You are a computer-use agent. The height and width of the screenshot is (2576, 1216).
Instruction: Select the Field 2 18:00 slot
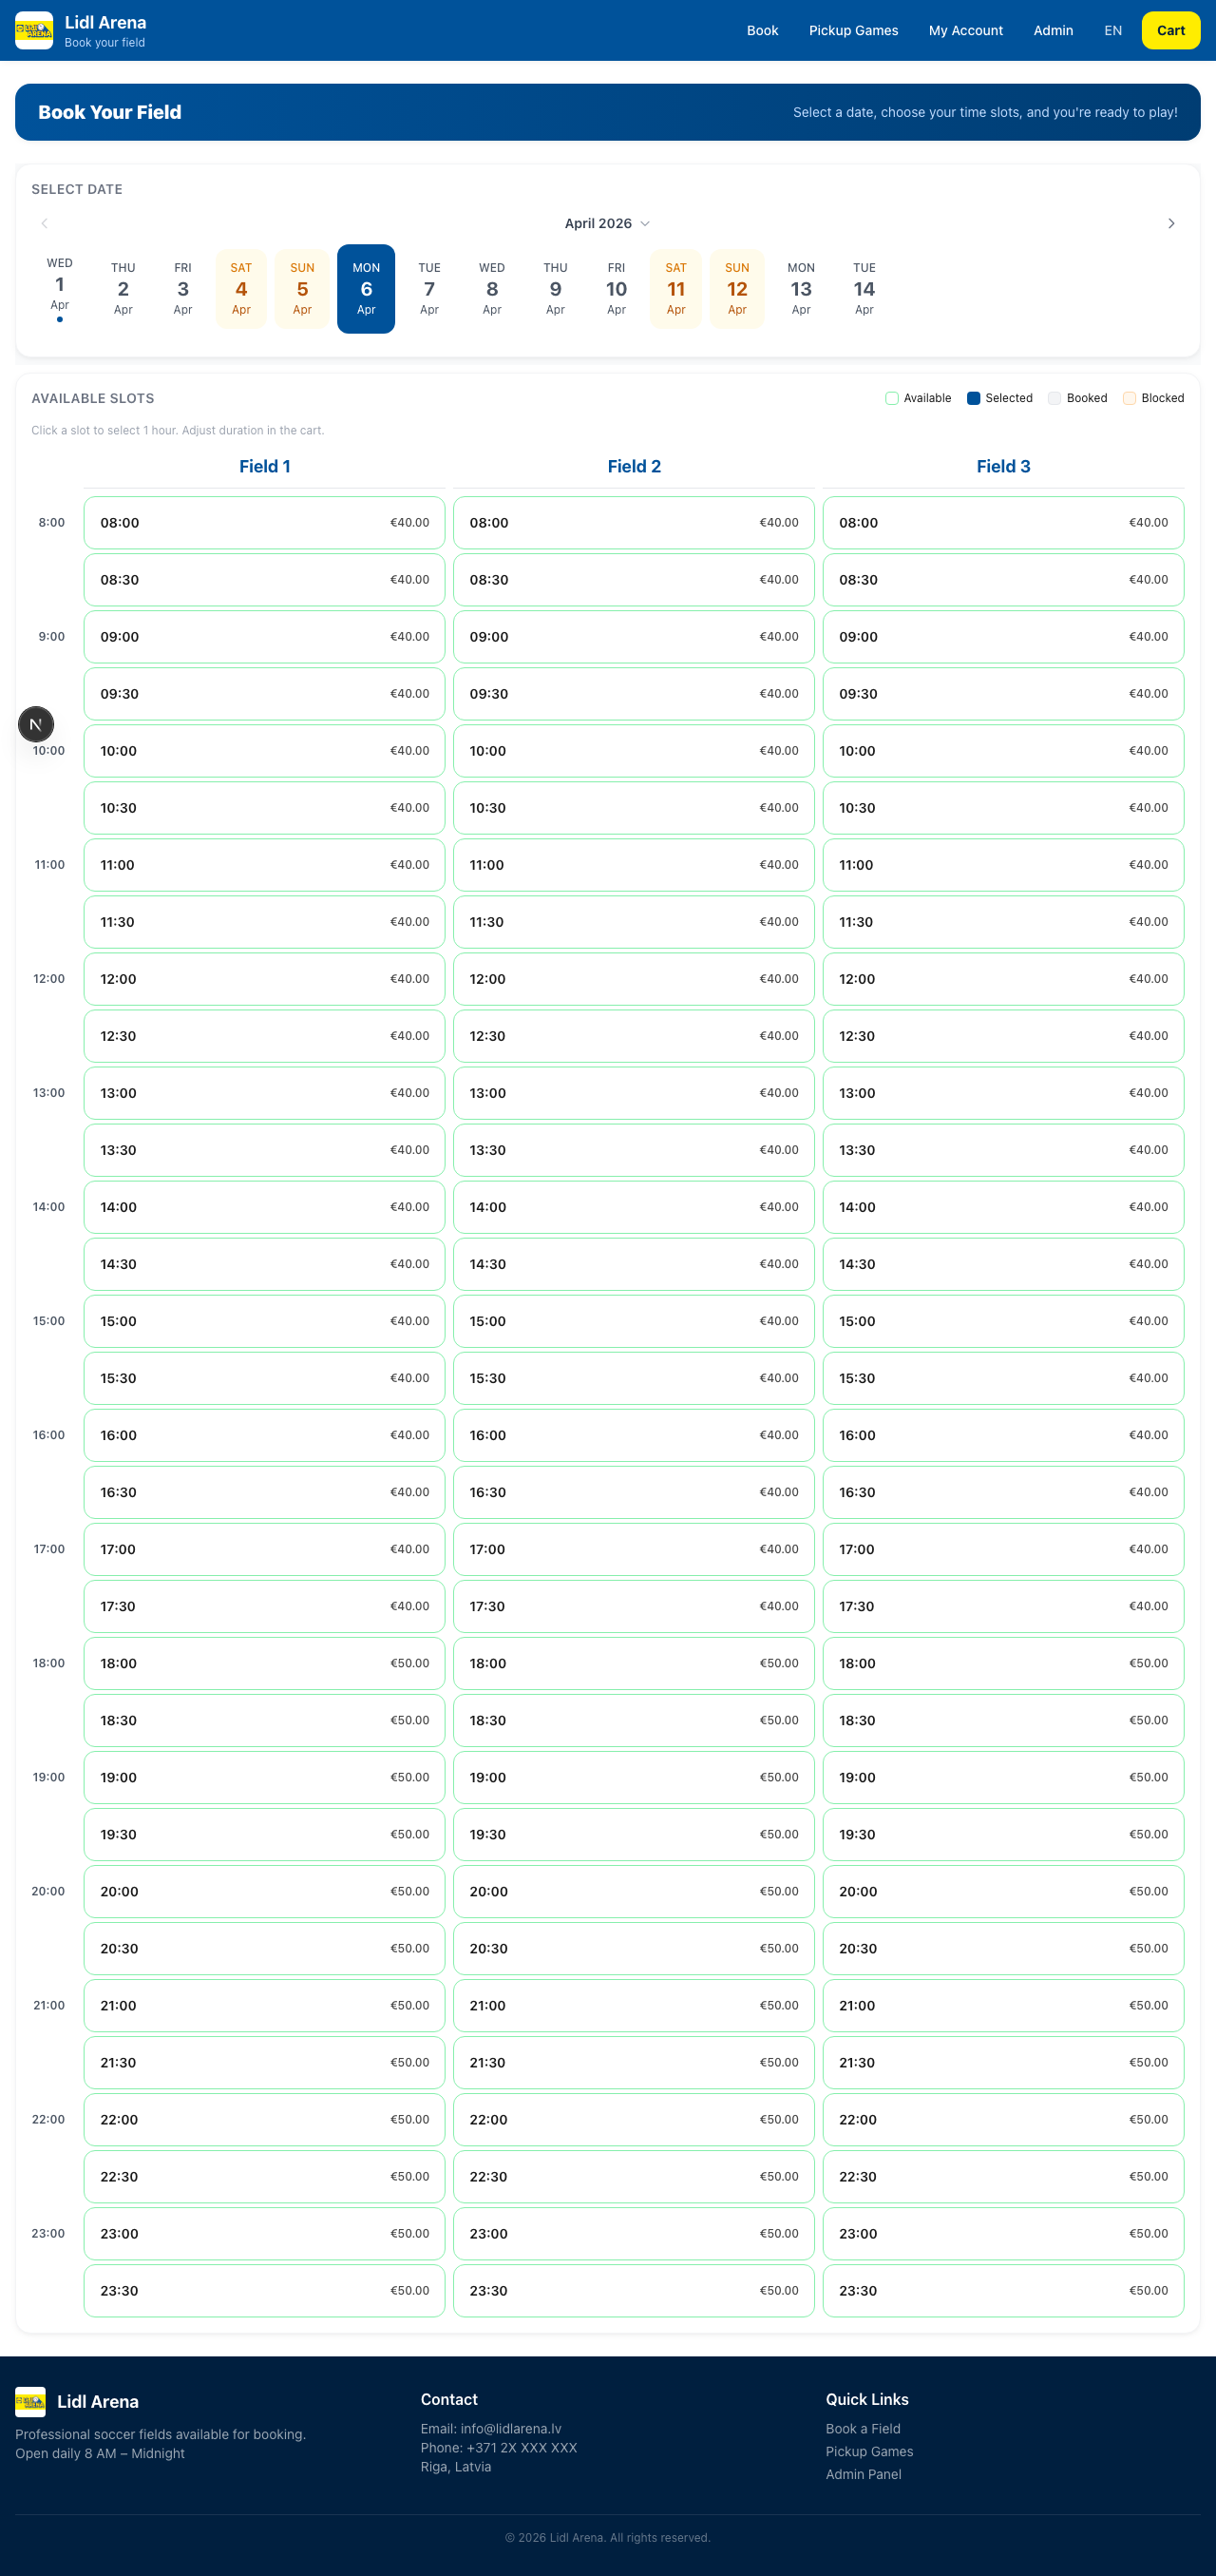634,1663
